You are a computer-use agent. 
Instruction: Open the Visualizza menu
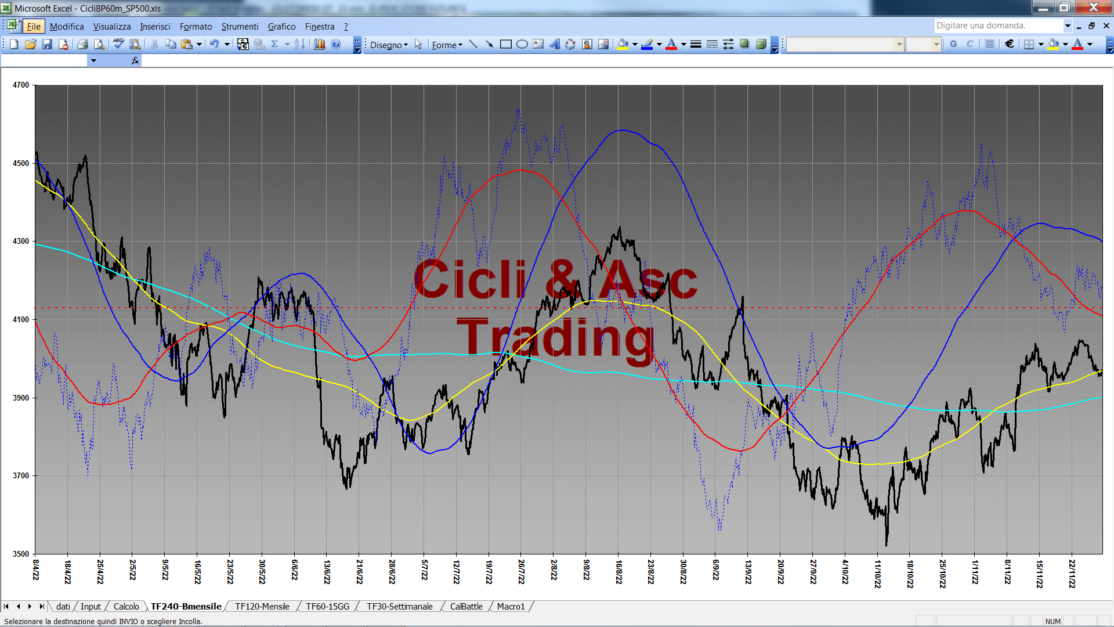tap(112, 26)
